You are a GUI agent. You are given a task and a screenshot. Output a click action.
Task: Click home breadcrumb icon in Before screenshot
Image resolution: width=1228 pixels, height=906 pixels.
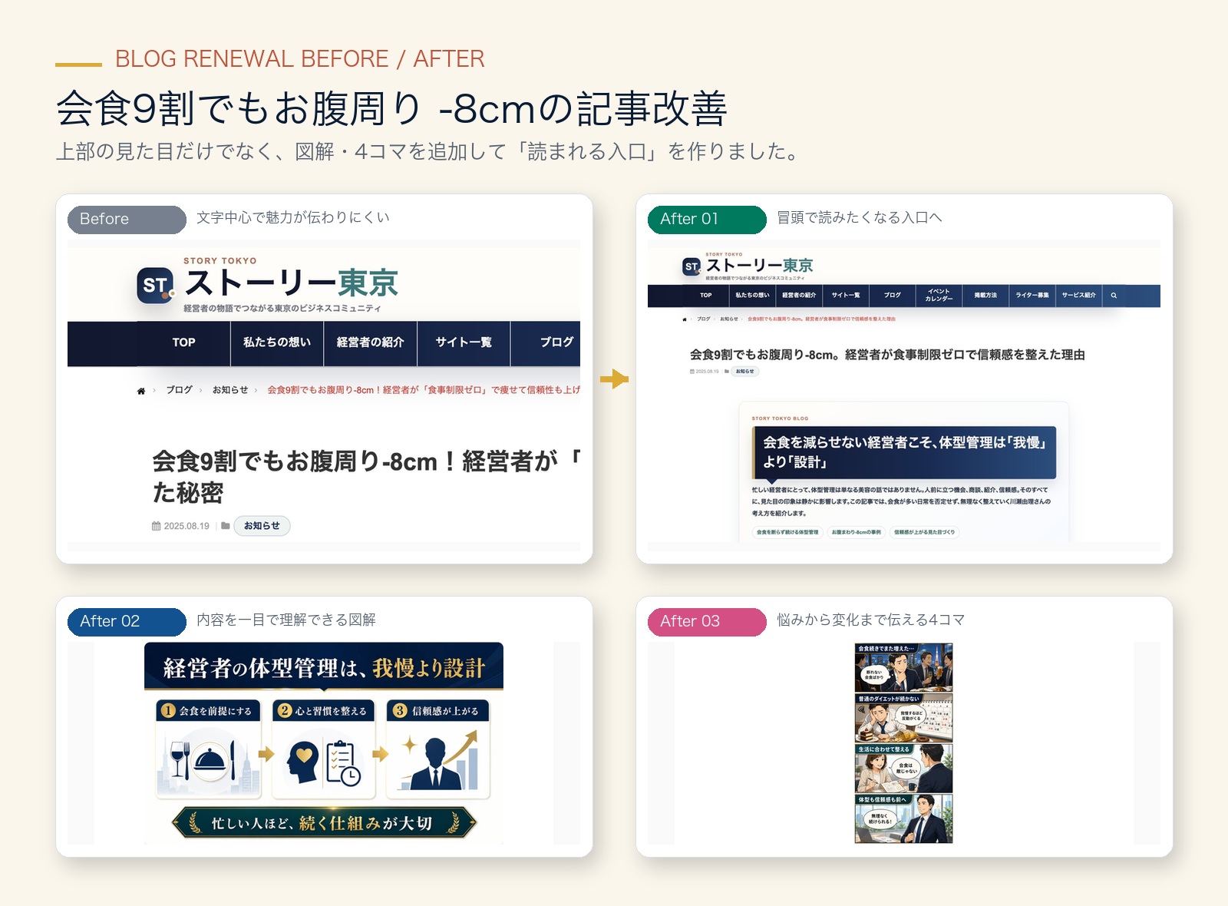click(141, 391)
